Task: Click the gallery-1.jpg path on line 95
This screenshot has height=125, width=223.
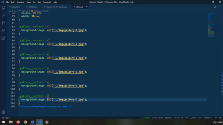Action: click(x=69, y=72)
